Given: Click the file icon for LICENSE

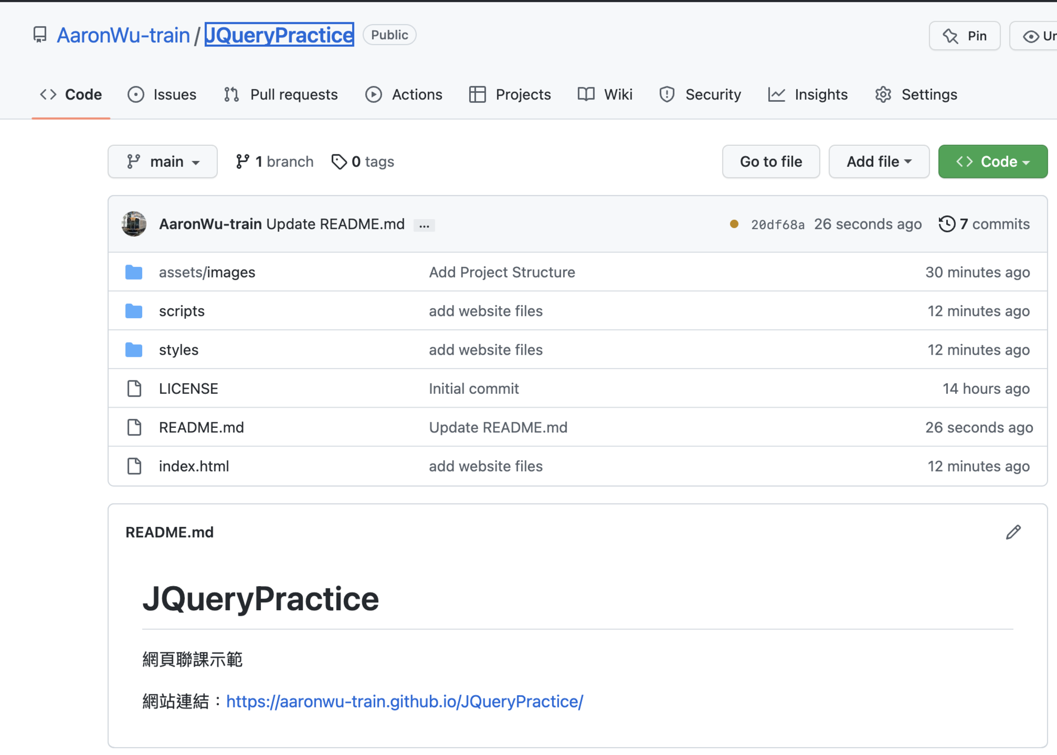Looking at the screenshot, I should pos(134,388).
